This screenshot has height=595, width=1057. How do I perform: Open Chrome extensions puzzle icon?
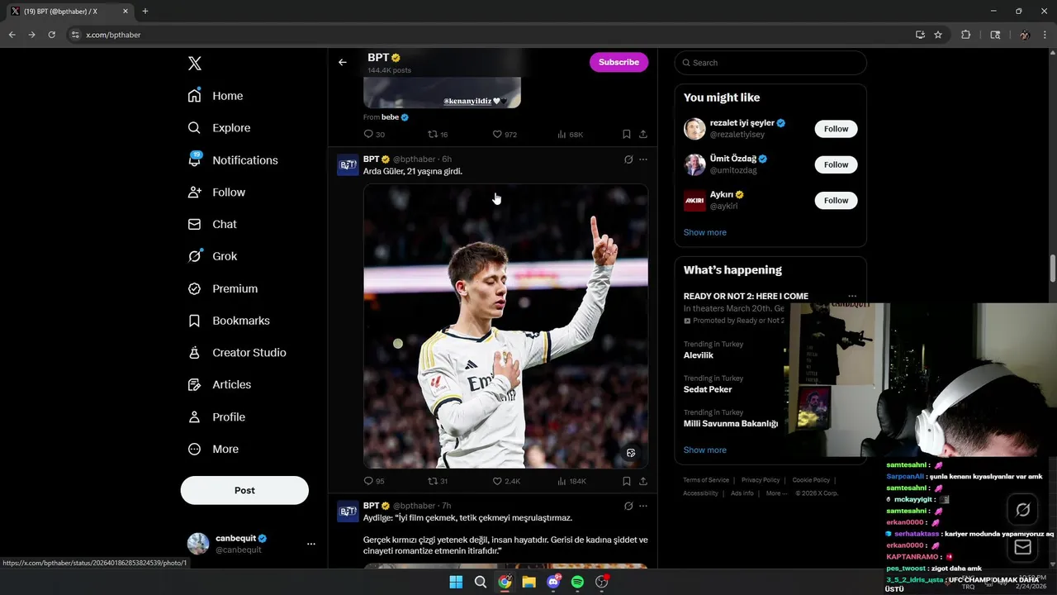pyautogui.click(x=966, y=35)
